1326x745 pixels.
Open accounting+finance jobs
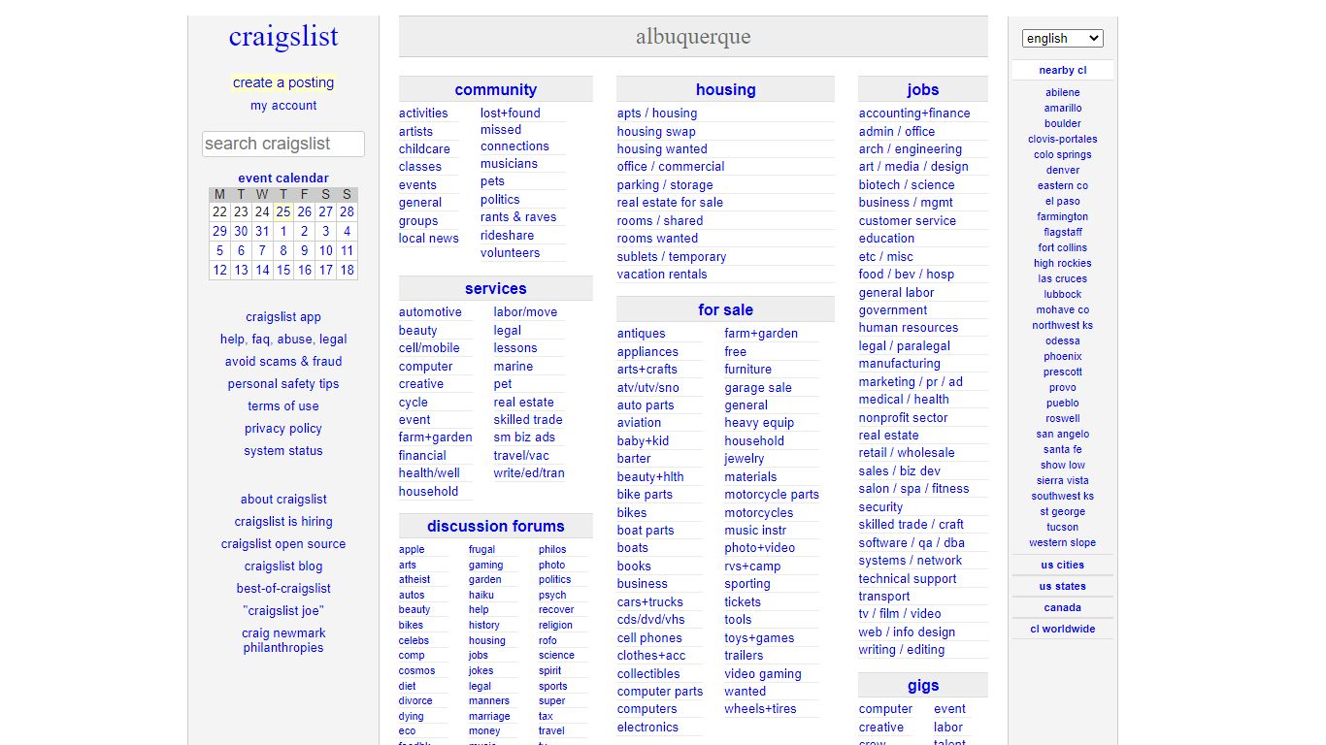pos(914,113)
